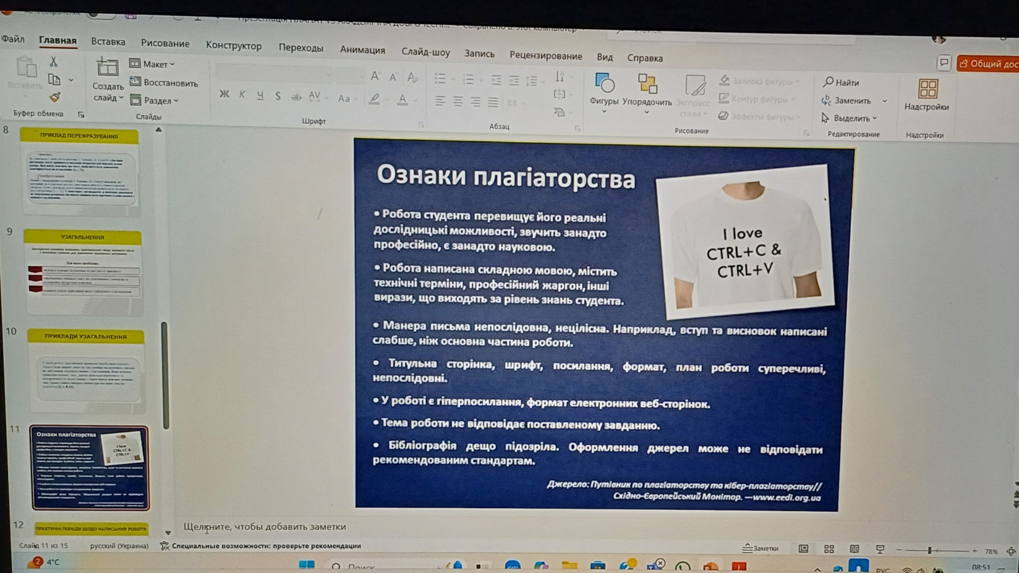The image size is (1019, 573).
Task: Click the Find (Найти) magnifier icon
Action: coord(828,82)
